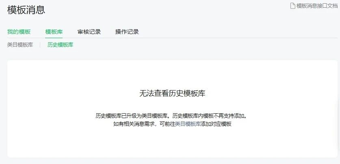Follow the inline 类目模板库 link in the notice

pos(188,124)
